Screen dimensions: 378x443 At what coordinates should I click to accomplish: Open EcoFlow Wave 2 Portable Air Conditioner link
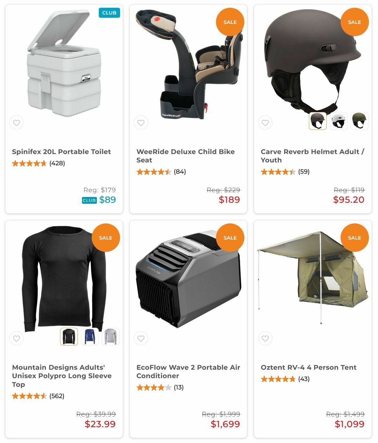[x=188, y=372]
